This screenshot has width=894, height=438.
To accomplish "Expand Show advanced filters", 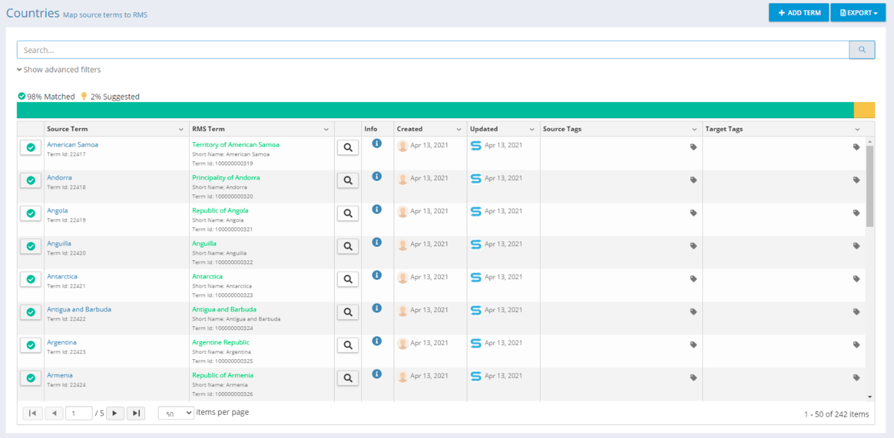I will pyautogui.click(x=59, y=70).
